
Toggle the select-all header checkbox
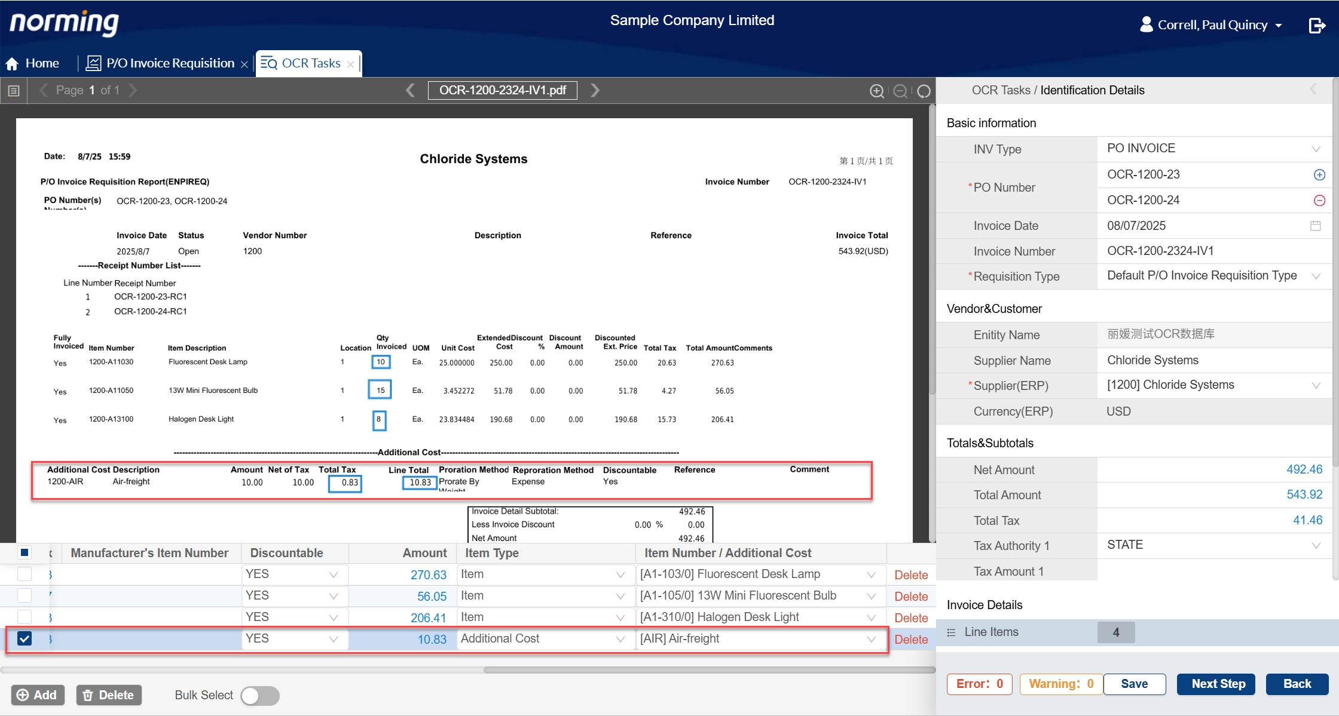(x=25, y=552)
